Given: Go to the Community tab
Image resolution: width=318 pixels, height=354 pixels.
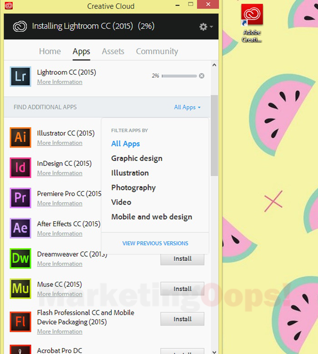Looking at the screenshot, I should [157, 51].
